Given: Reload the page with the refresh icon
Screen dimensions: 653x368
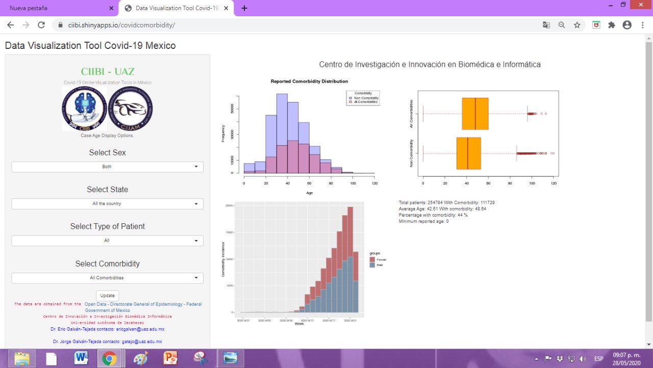Looking at the screenshot, I should (41, 25).
